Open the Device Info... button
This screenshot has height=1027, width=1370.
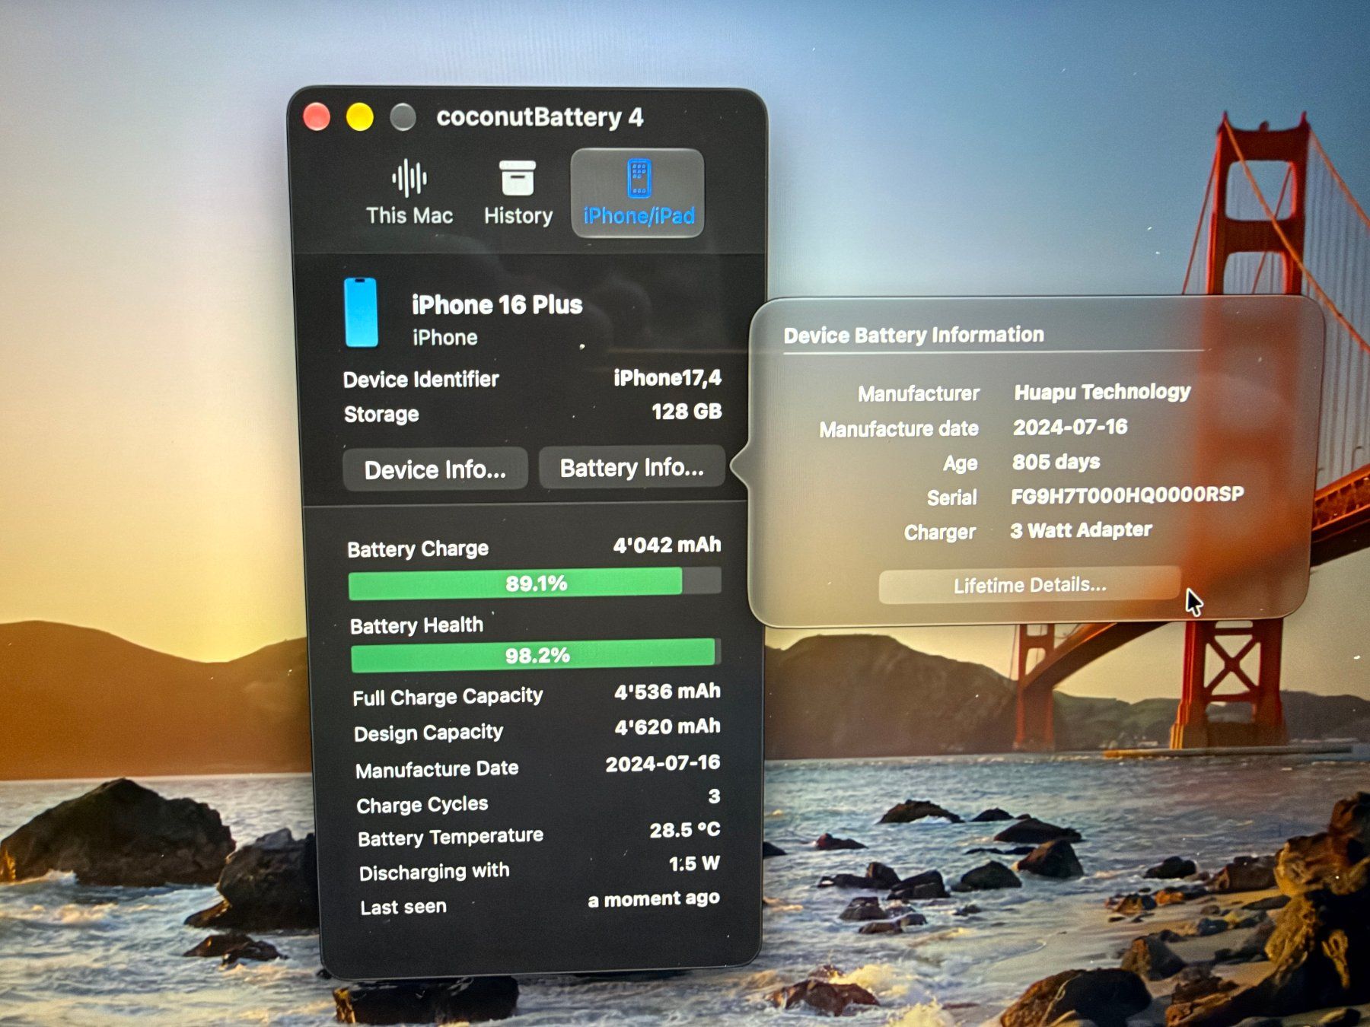point(435,469)
